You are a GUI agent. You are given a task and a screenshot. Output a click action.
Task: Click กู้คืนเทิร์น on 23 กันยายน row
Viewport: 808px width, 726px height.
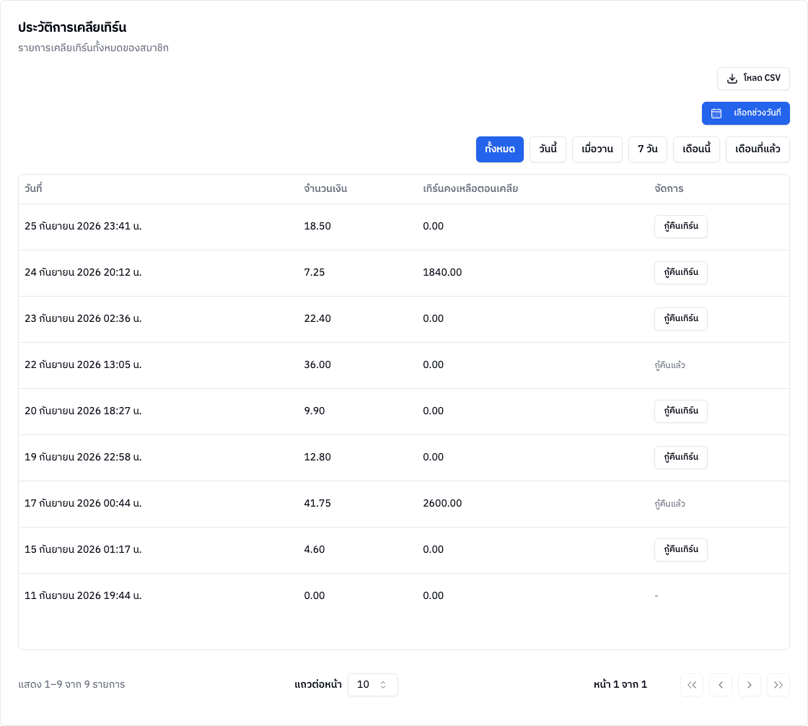tap(681, 319)
